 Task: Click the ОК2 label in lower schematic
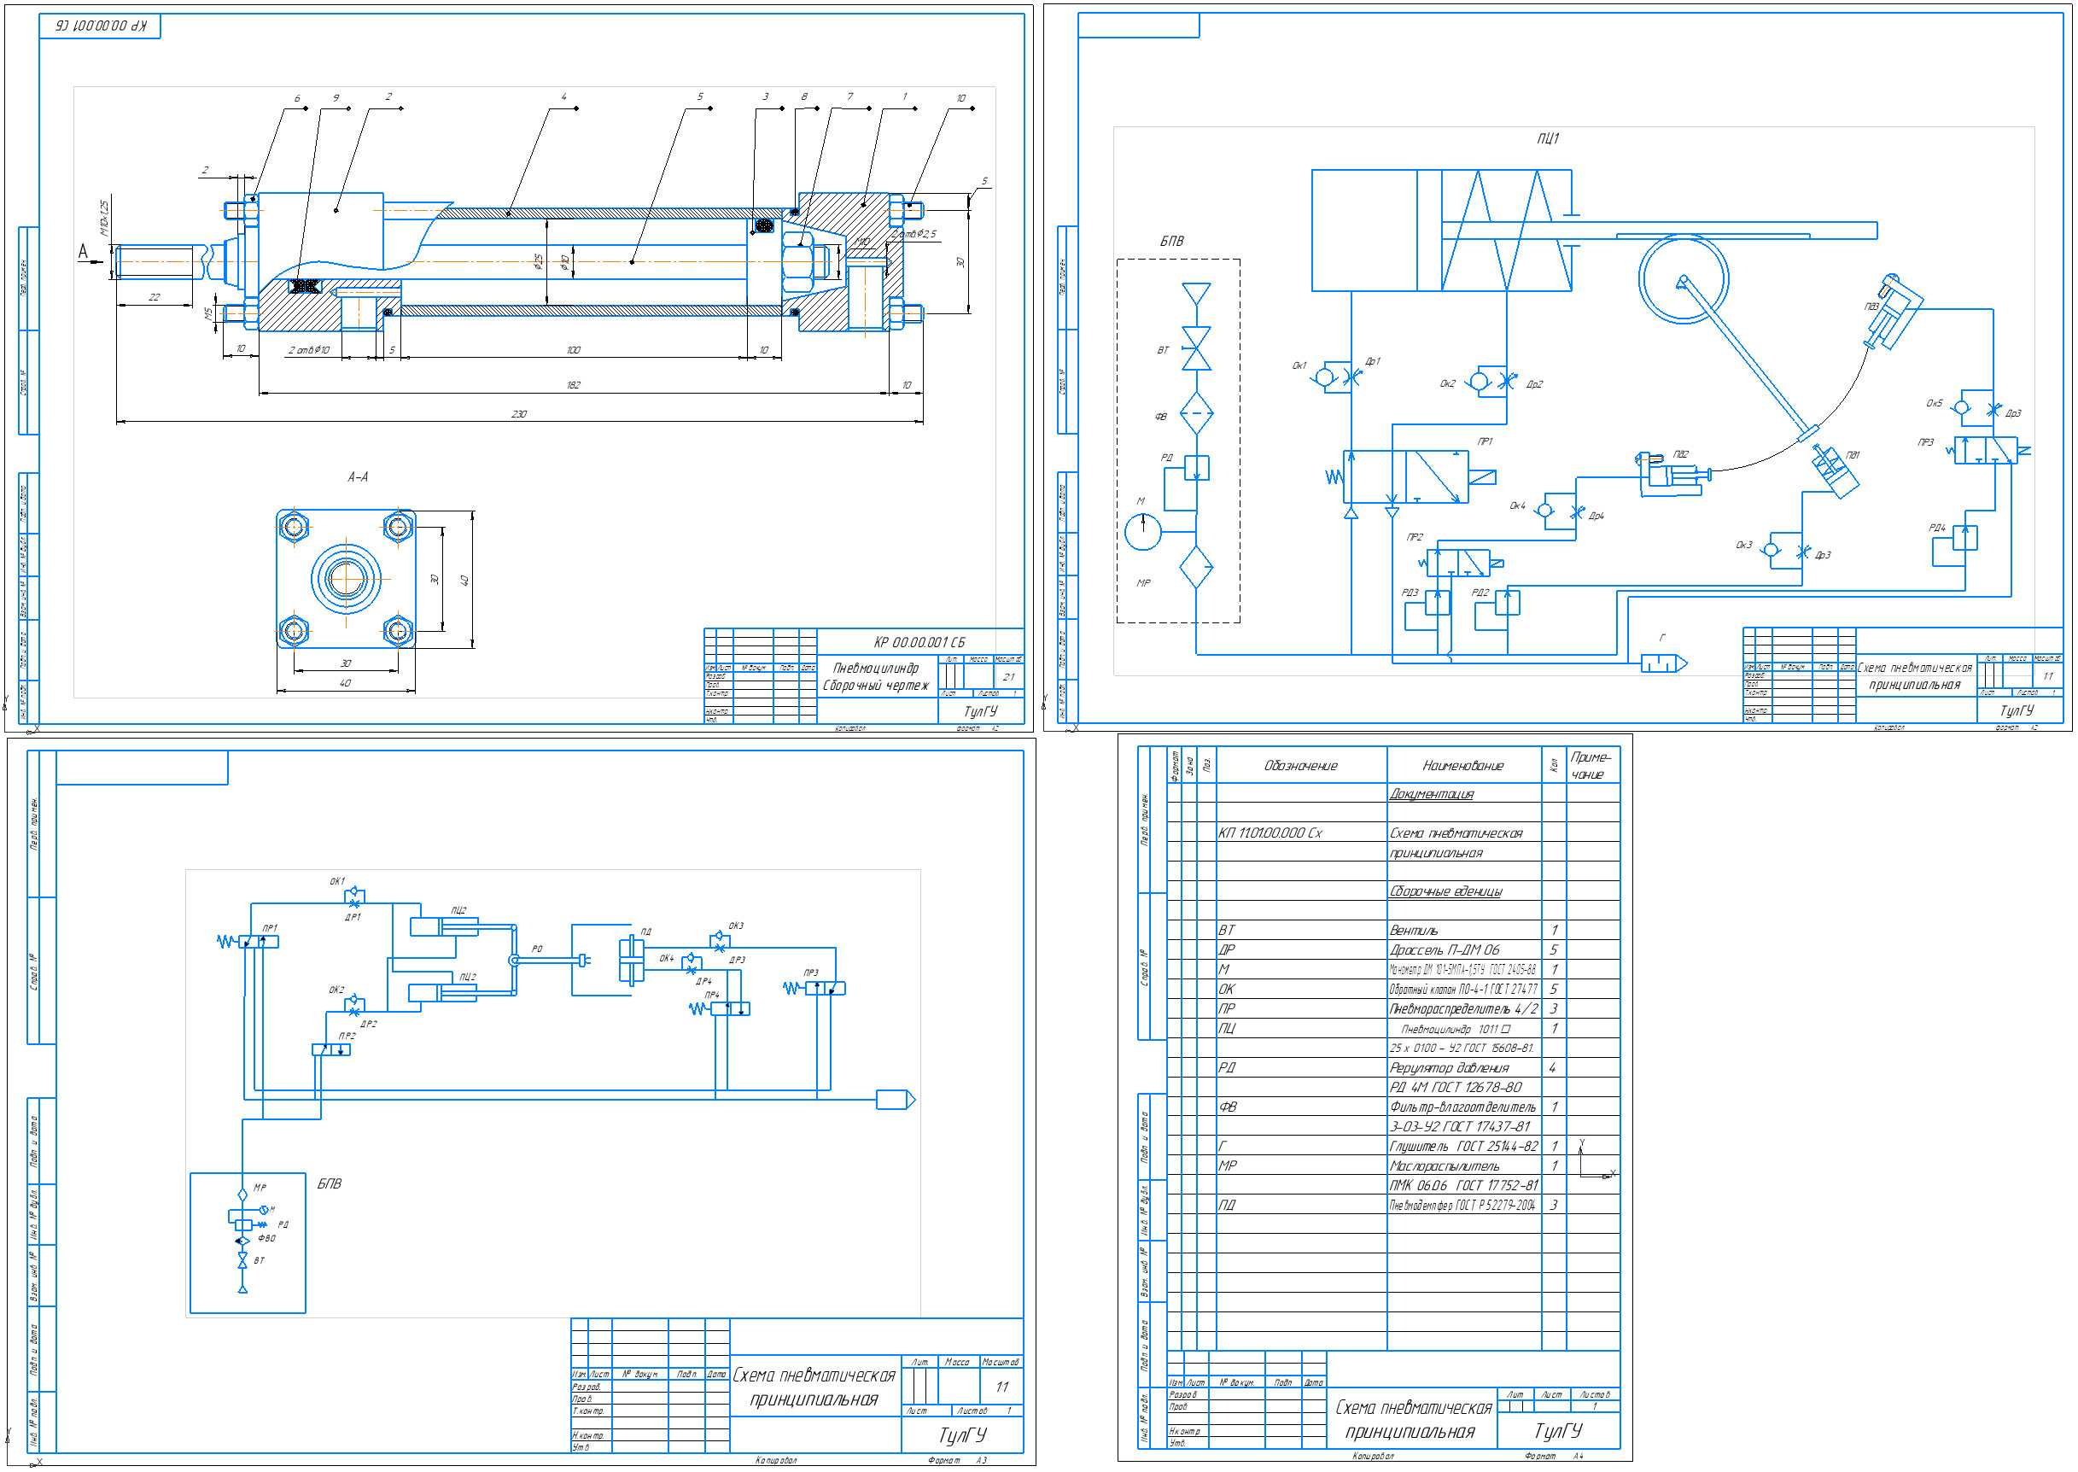(336, 990)
